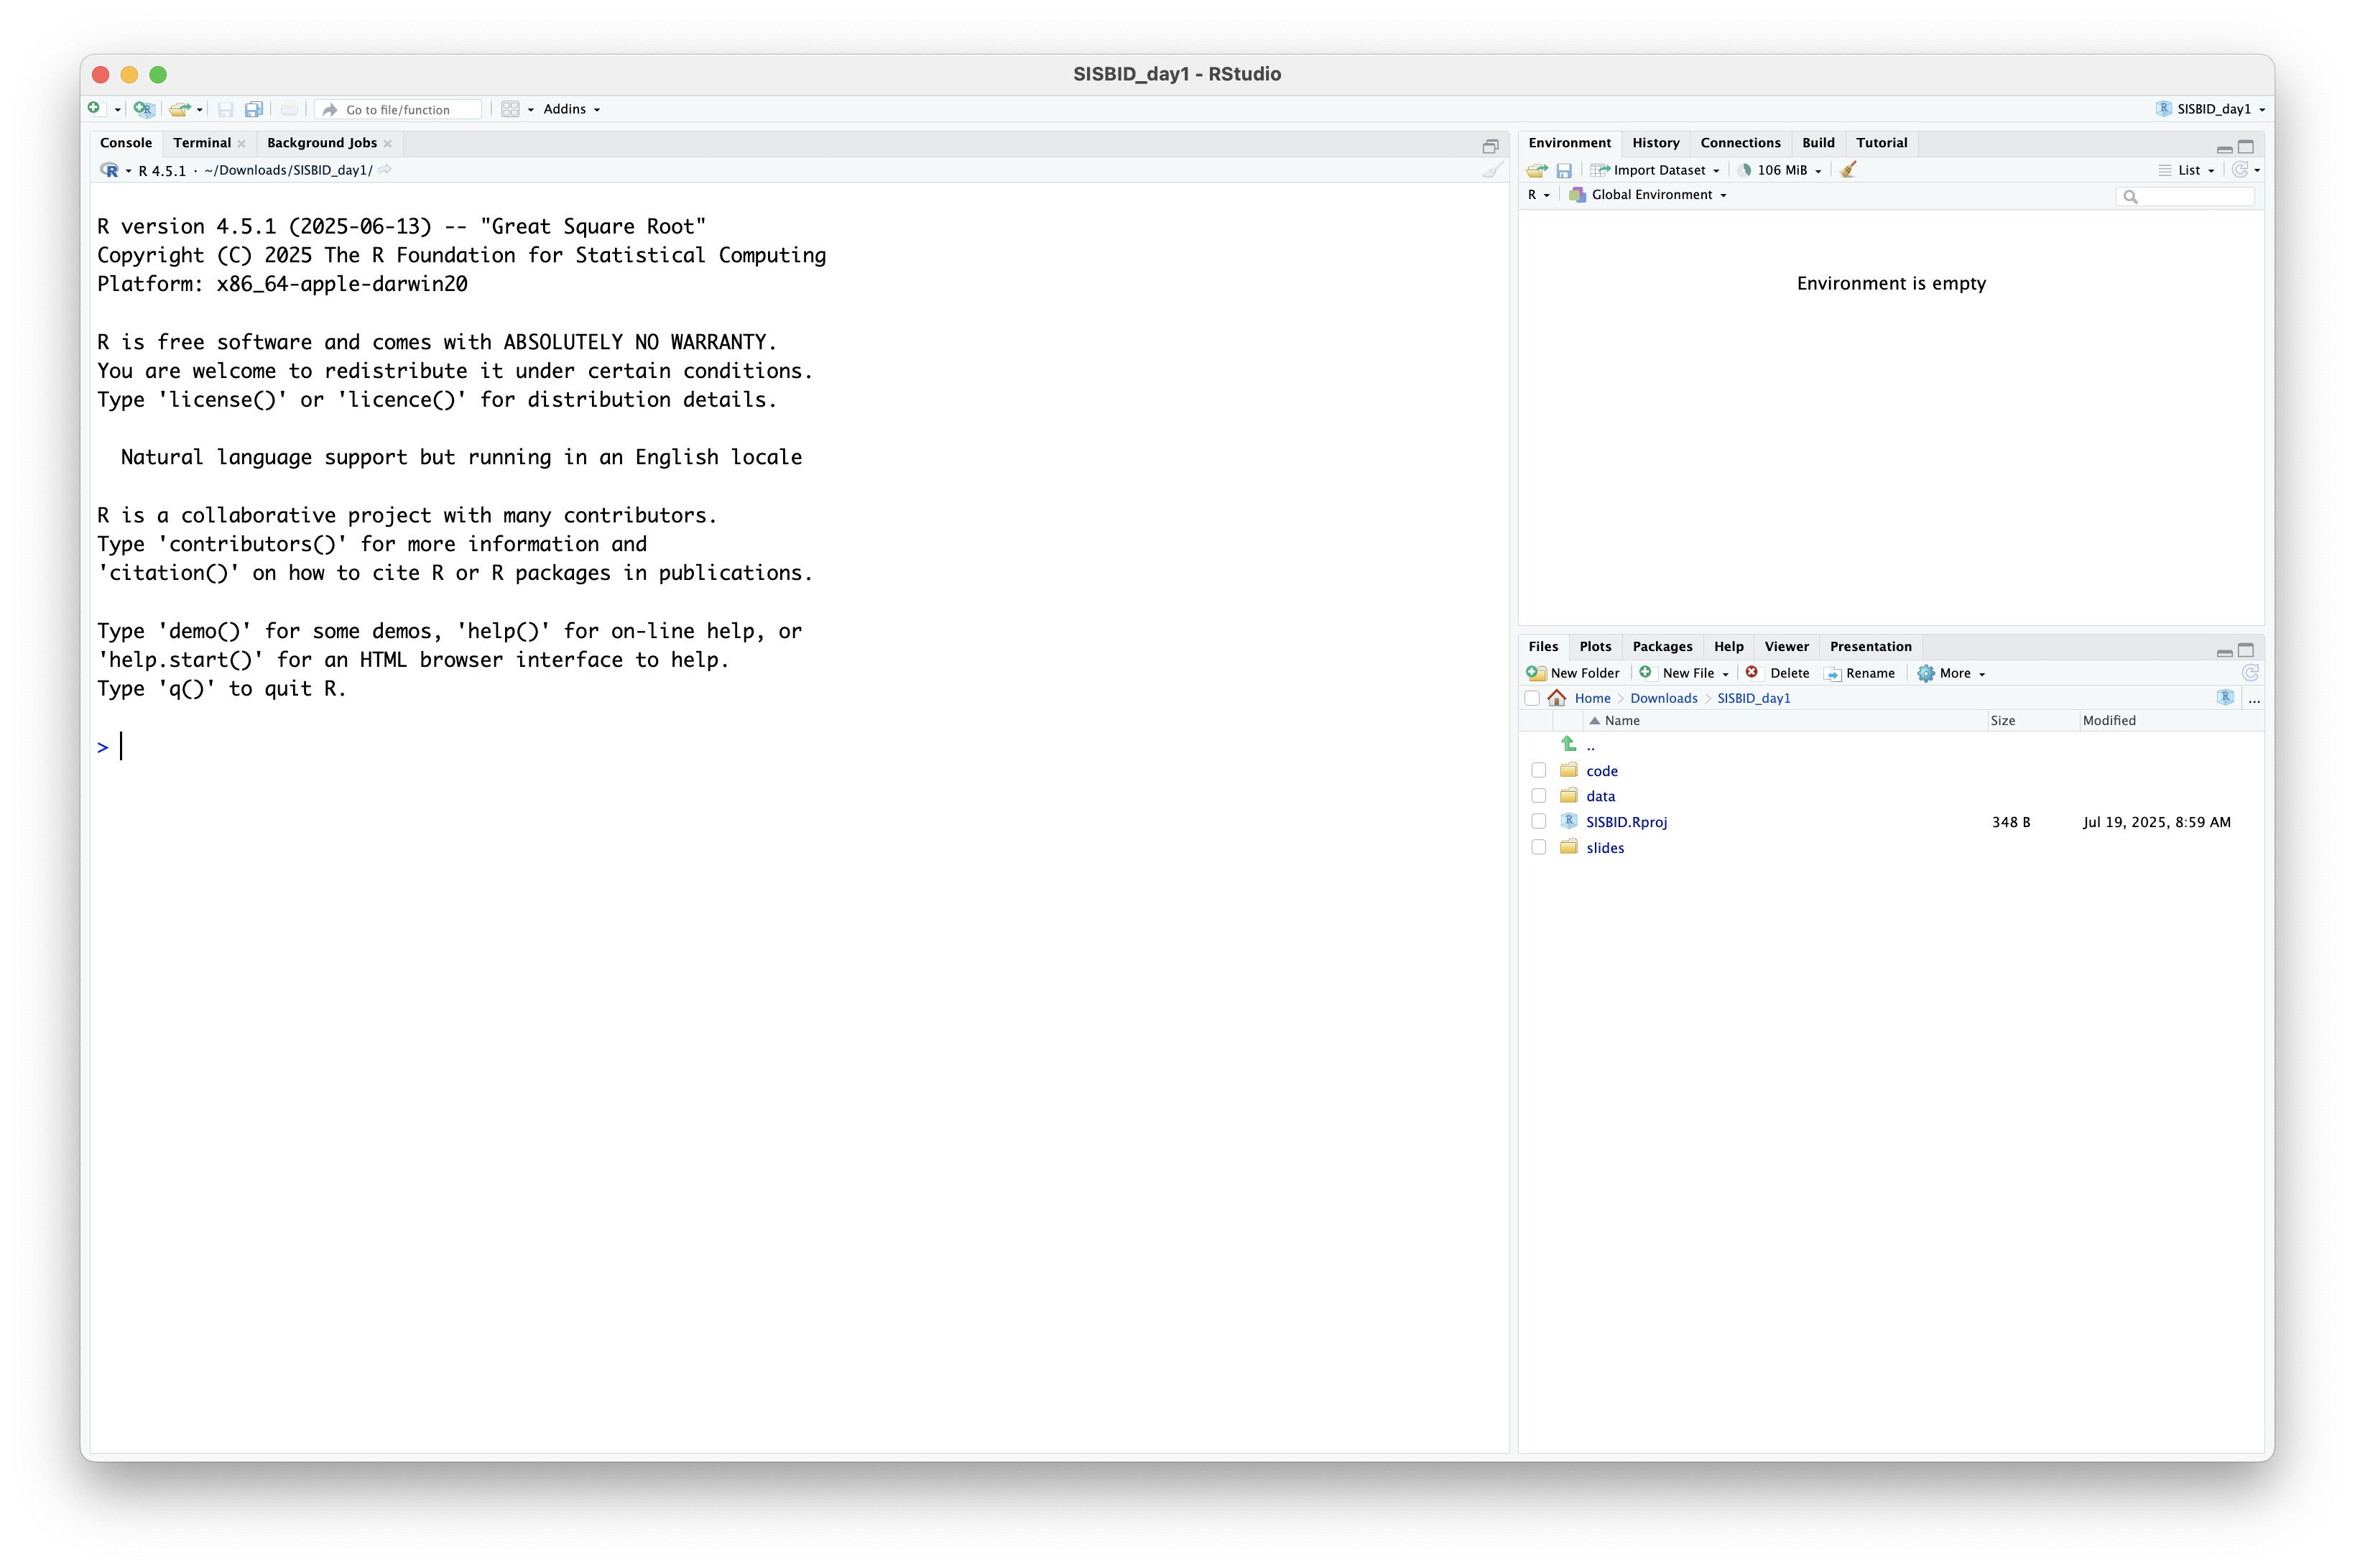
Task: Go up to parent directory with green arrow
Action: point(1568,744)
